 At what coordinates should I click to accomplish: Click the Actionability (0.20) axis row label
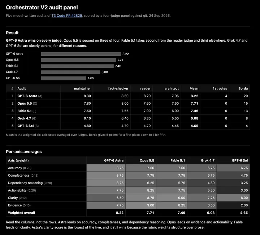(22, 190)
